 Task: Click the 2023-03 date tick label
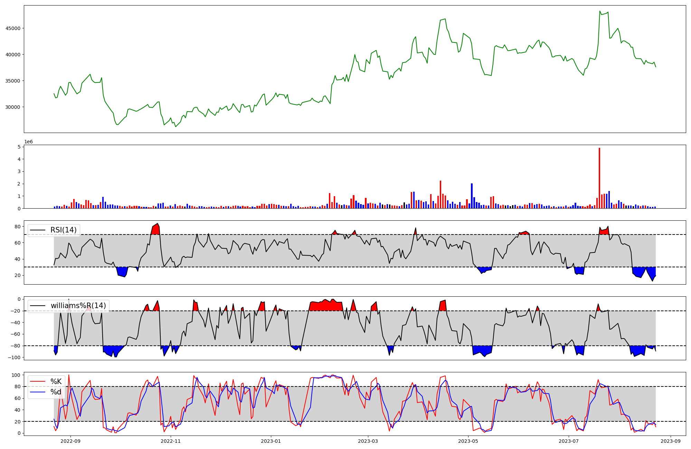pos(368,441)
